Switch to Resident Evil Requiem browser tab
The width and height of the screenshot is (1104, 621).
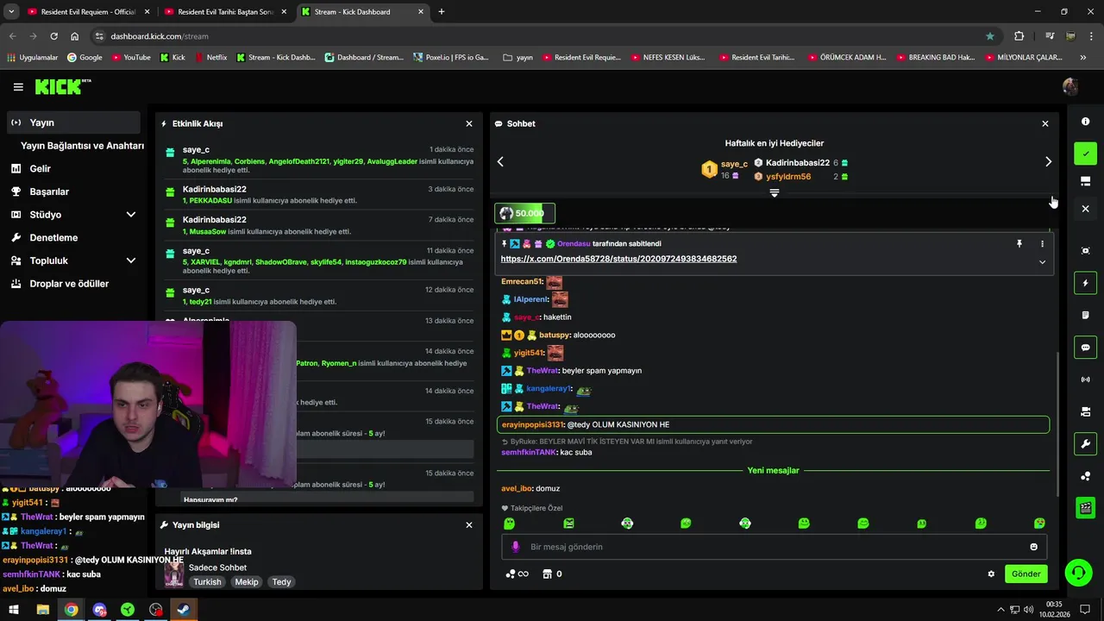coord(88,12)
